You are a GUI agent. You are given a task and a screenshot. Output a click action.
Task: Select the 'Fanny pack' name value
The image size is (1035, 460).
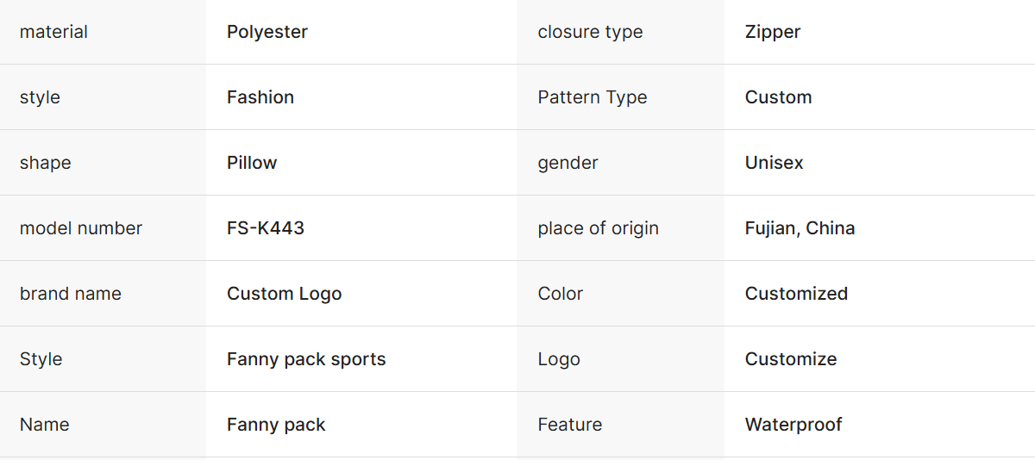pyautogui.click(x=276, y=425)
